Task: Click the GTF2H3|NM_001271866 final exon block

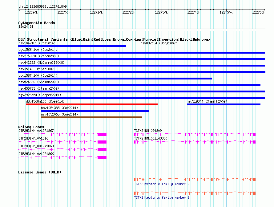Action: point(102,157)
